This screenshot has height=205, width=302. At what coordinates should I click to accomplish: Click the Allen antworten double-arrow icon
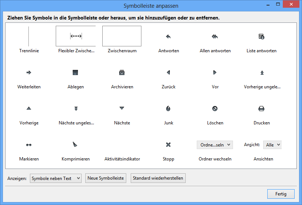tap(215, 36)
